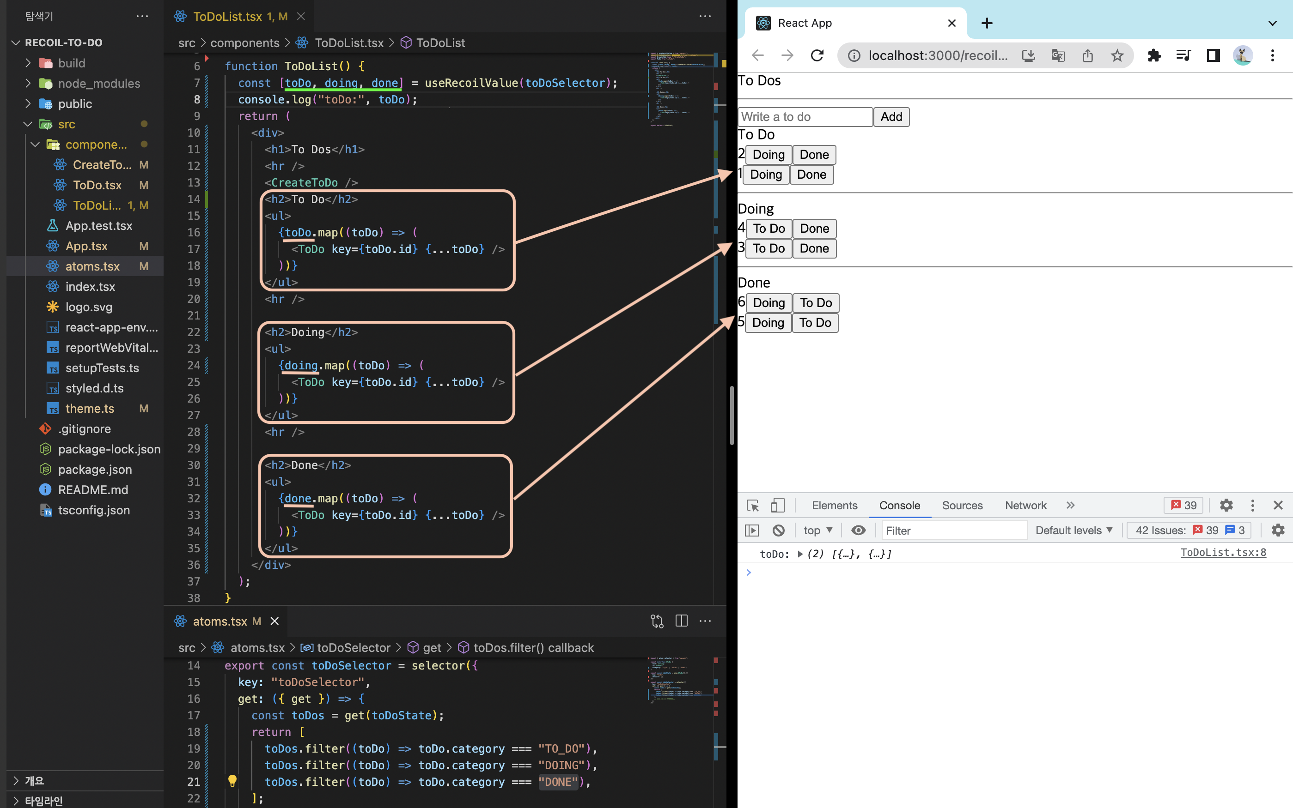Screen dimensions: 1293x808
Task: Click the split editor icon in atoms.tsx pane
Action: pyautogui.click(x=681, y=621)
